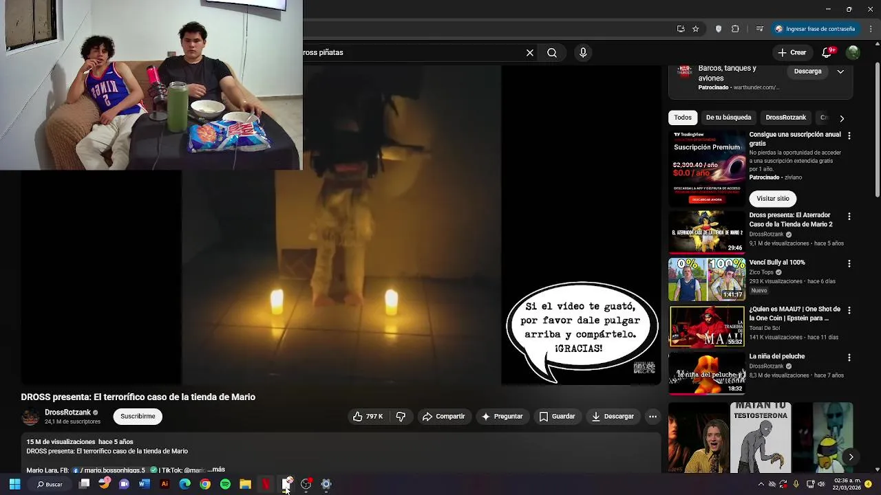Open options menu for TradingView ad
This screenshot has height=495, width=881.
click(849, 136)
